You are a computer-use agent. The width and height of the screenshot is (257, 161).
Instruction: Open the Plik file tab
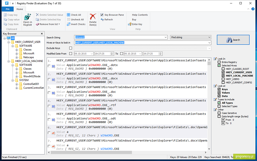point(8,9)
